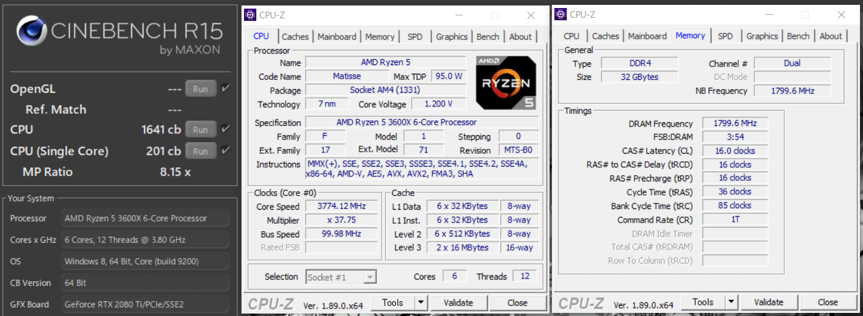Click the Max TDP value 95.0 W
This screenshot has height=316, width=863.
pyautogui.click(x=449, y=76)
